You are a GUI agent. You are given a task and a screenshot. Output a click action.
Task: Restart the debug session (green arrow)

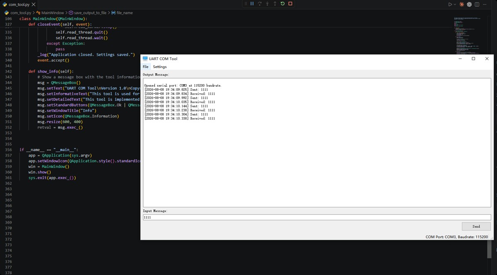(x=282, y=4)
